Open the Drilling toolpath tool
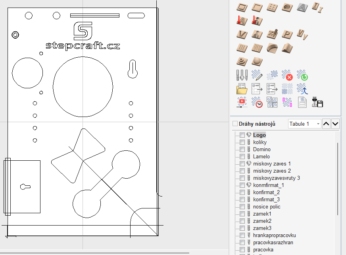 272,8
